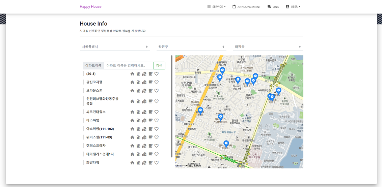
Task: Click the map marker below 동원데자뷰 오피스텔
Action: (222, 71)
